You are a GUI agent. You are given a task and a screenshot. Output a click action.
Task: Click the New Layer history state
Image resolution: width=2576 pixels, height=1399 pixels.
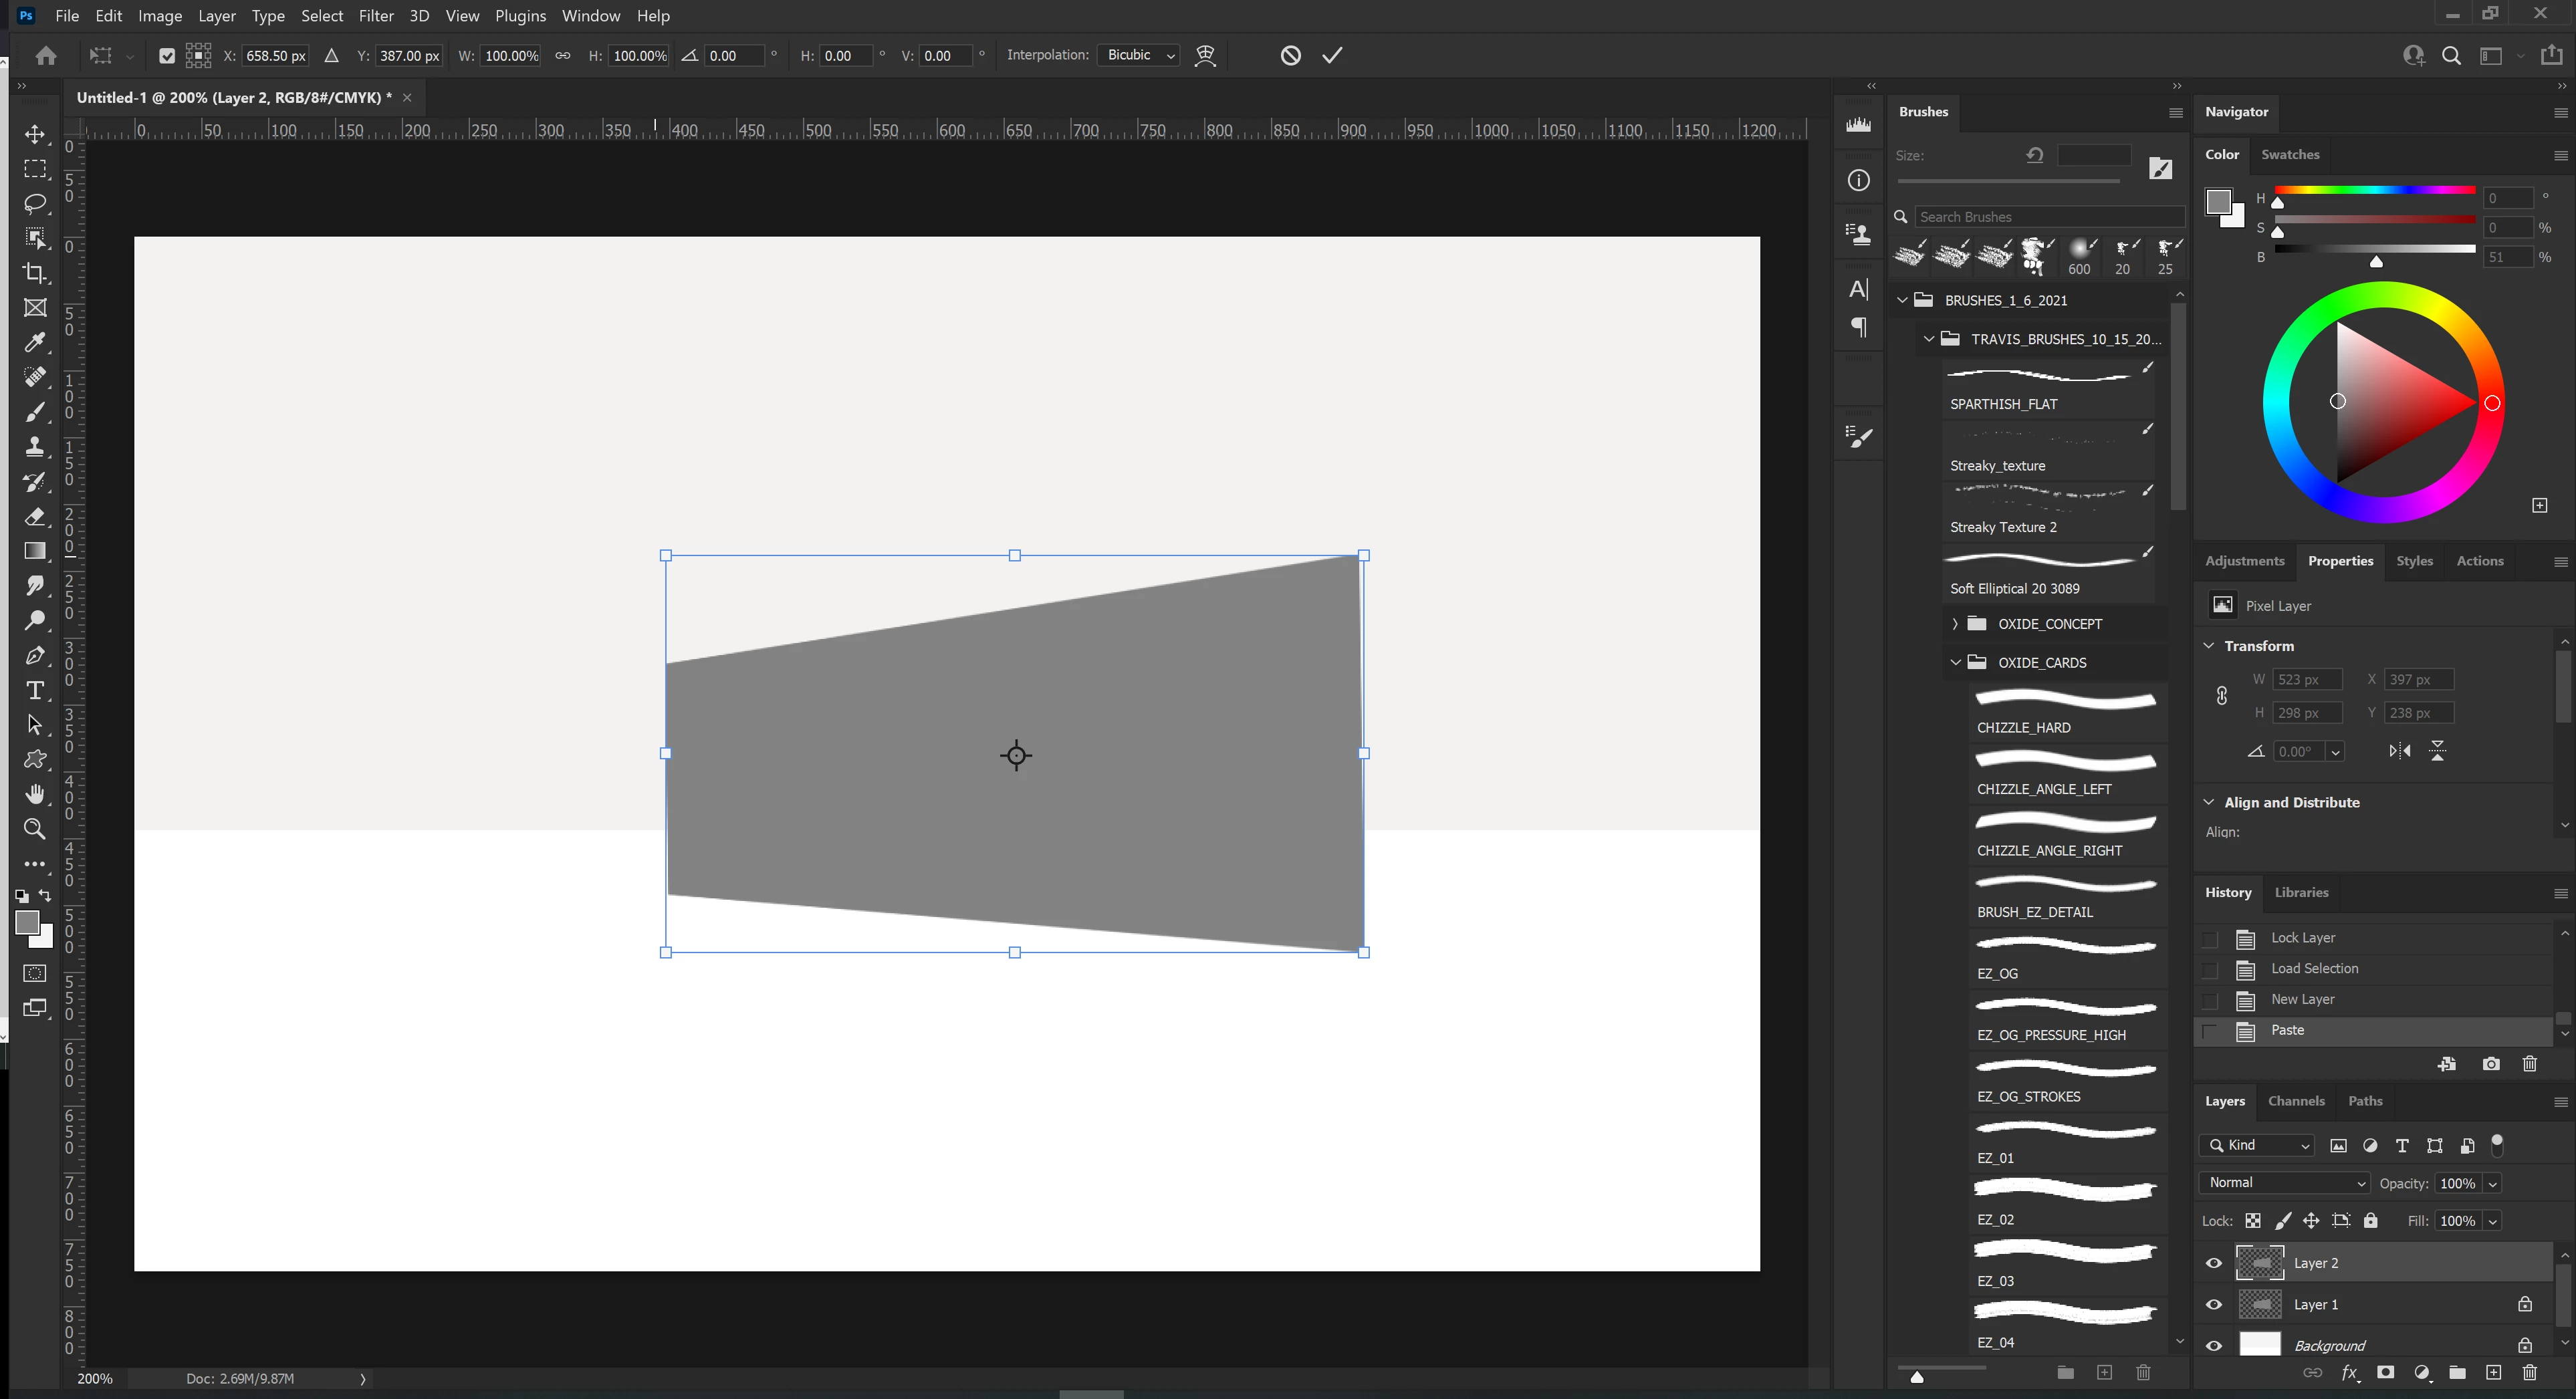[x=2302, y=1000]
